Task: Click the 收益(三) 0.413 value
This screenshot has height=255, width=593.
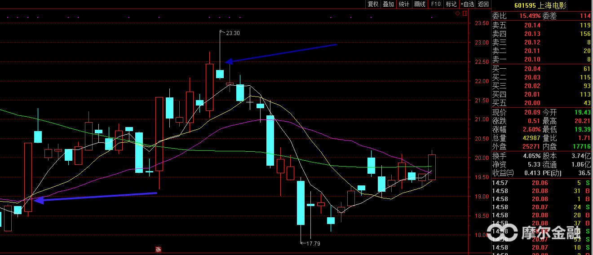Action: [x=533, y=173]
